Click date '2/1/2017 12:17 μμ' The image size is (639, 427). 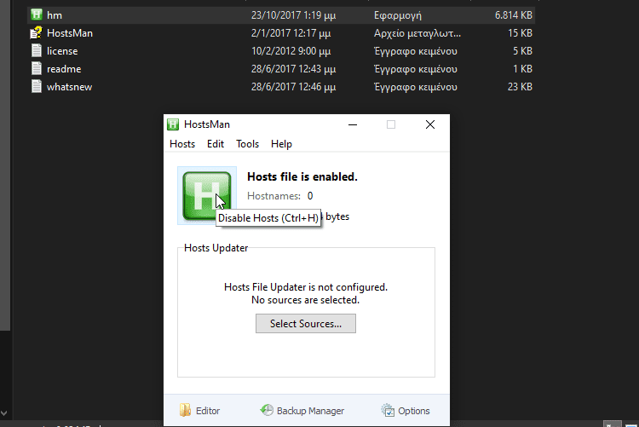coord(291,33)
